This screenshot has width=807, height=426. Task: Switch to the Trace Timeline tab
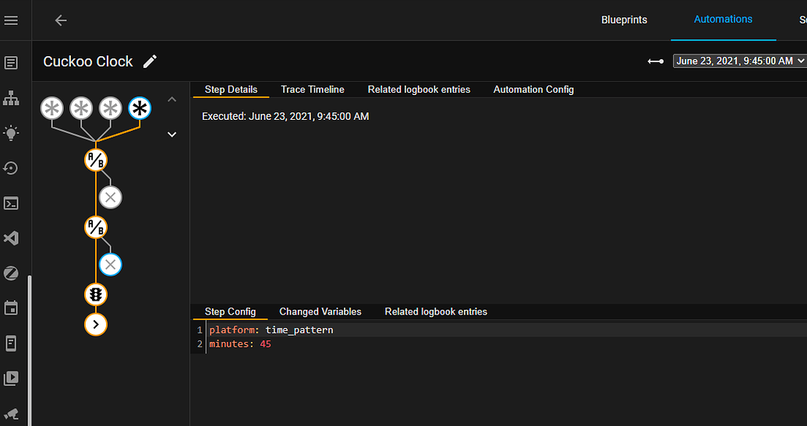pyautogui.click(x=312, y=90)
